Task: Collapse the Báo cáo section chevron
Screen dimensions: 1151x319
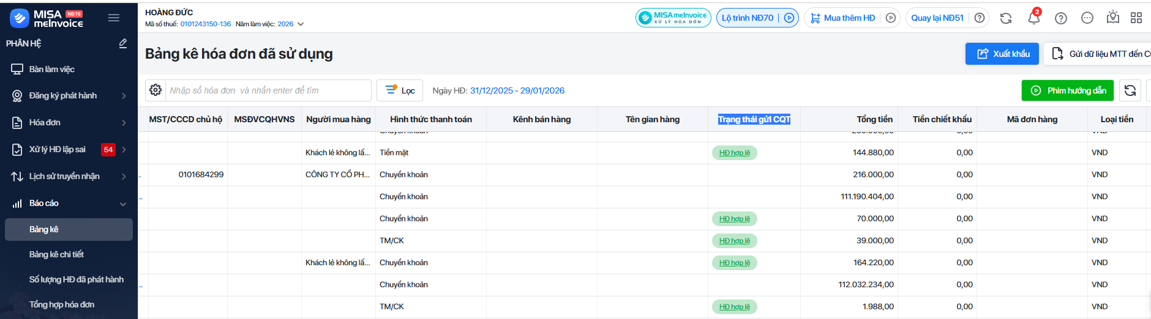Action: [x=123, y=204]
